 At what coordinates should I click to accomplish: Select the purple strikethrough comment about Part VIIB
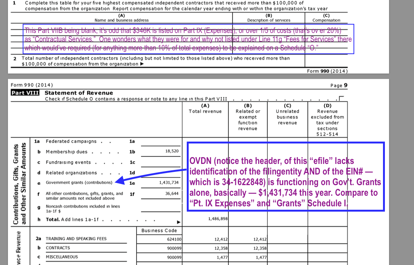coord(188,39)
